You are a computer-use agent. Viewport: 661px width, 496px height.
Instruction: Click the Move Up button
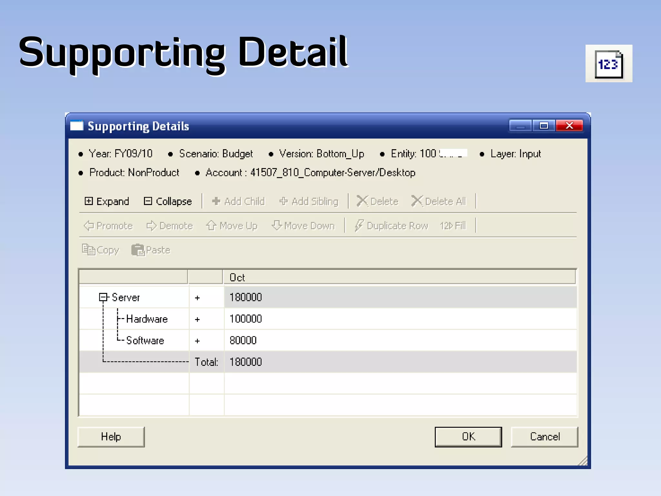click(x=232, y=225)
